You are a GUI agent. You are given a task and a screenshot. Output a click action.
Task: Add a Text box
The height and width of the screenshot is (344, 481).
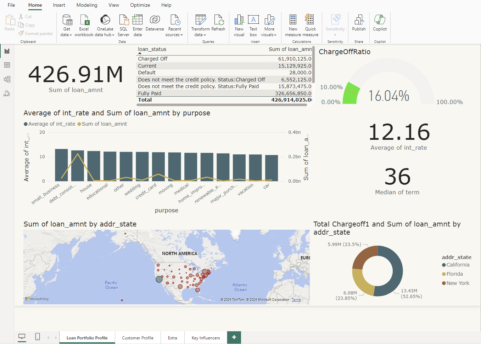tap(253, 25)
